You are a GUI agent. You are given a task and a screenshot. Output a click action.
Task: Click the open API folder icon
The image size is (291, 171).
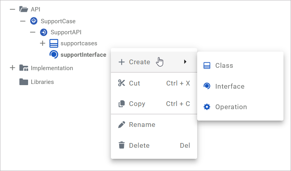point(24,9)
